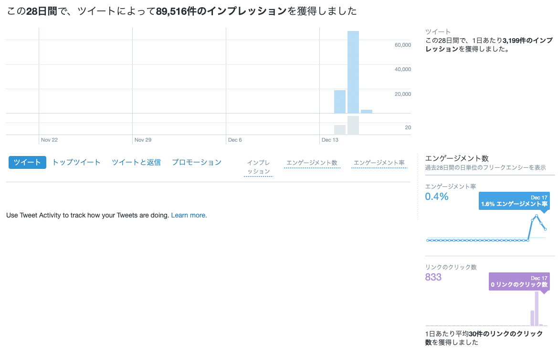Click the smallest blue impressions bar

[x=367, y=112]
